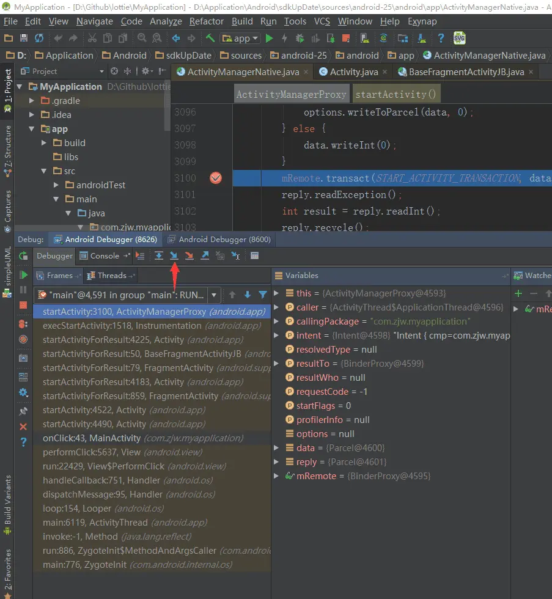Screen dimensions: 552x599
Task: Open the debug settings gear in the left sidebar
Action: point(23,392)
